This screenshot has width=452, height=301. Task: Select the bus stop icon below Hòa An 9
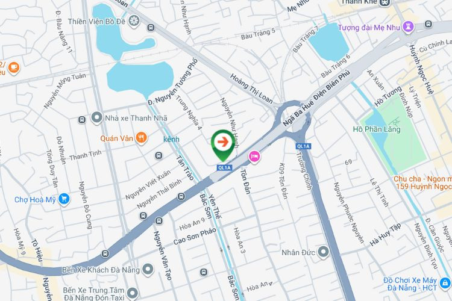[x=204, y=272]
